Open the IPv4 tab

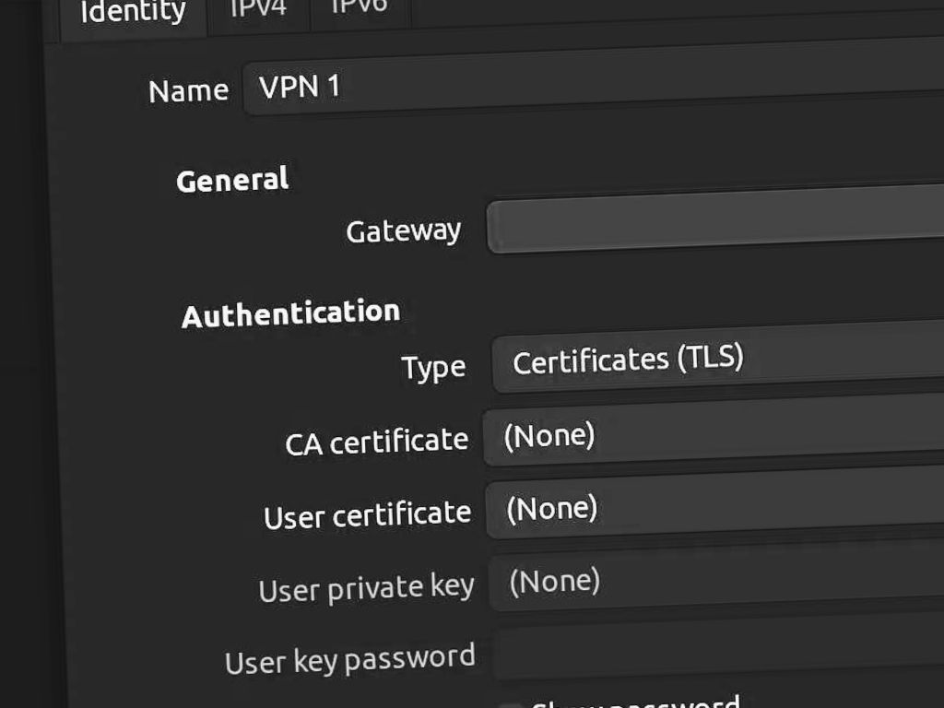pyautogui.click(x=258, y=9)
